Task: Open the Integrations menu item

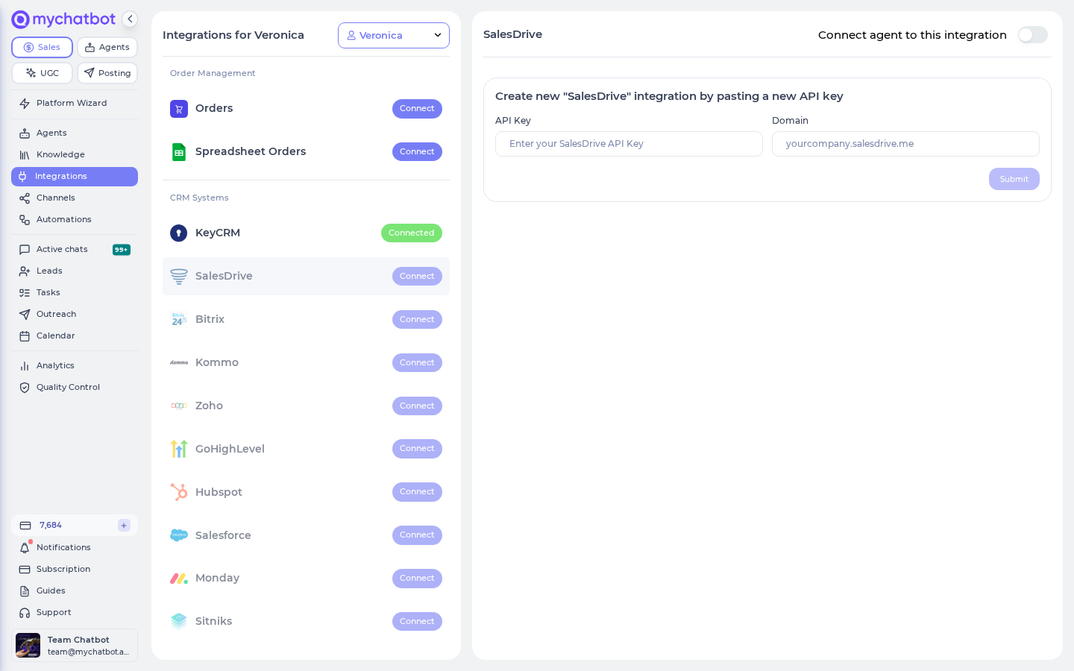Action: click(75, 177)
